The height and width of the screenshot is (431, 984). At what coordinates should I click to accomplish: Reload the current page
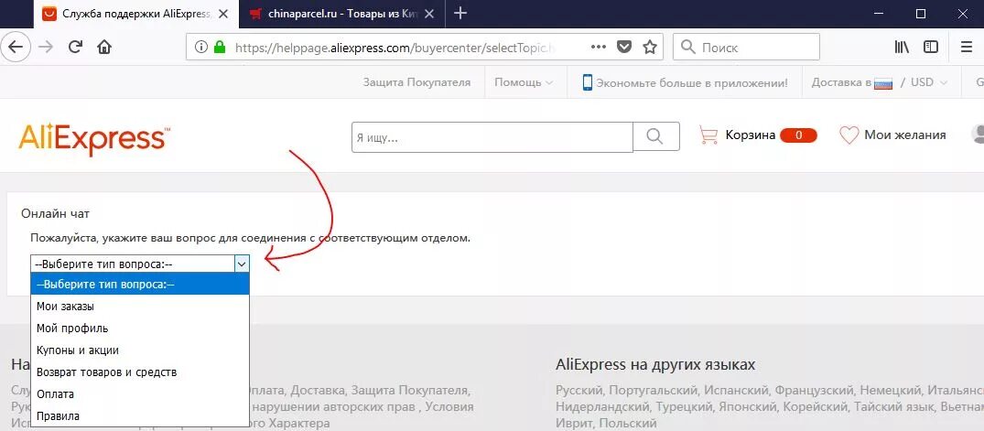point(75,47)
